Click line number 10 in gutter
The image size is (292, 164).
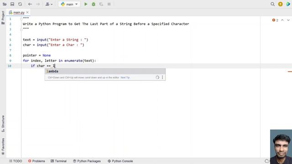pos(10,66)
